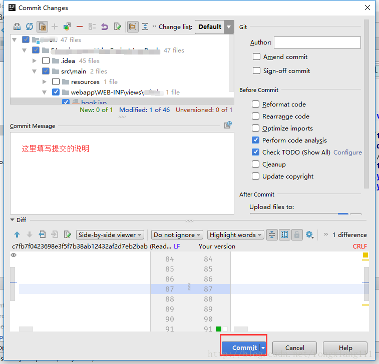
Task: Click the Jump to source pencil icon
Action: tap(117, 26)
